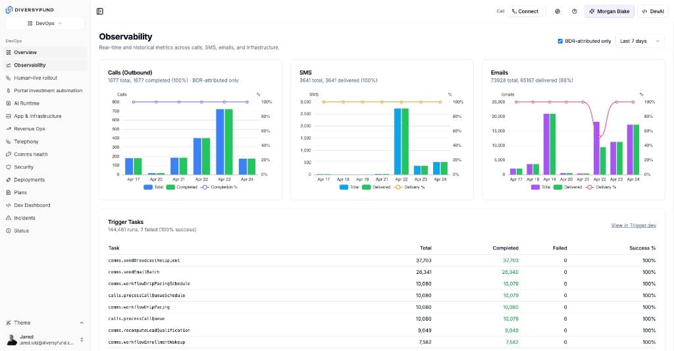Click the AI Runtime icon
This screenshot has width=674, height=351.
coord(8,103)
